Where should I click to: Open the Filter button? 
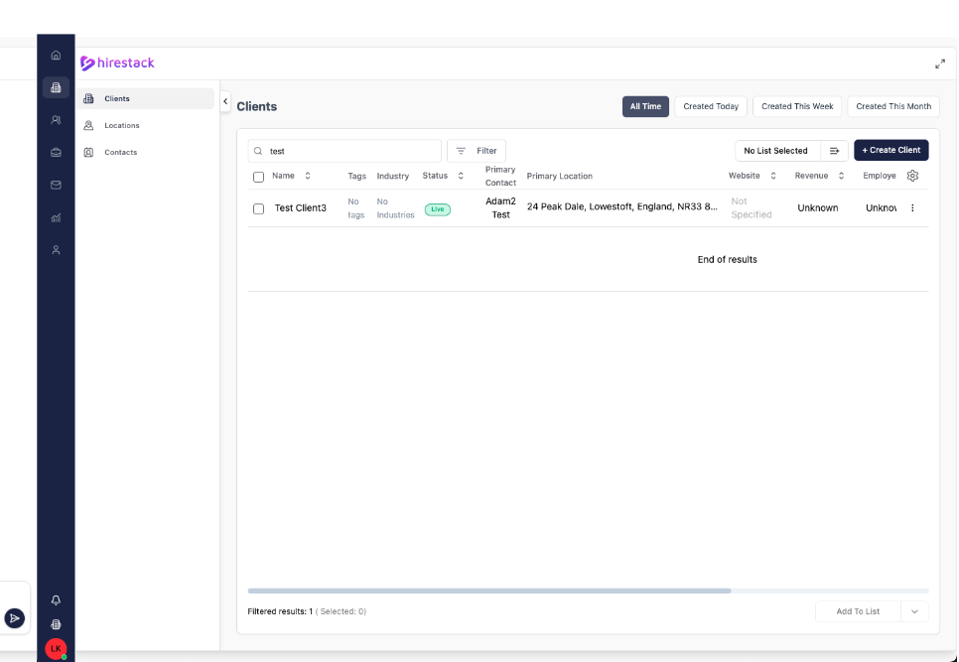pos(477,150)
